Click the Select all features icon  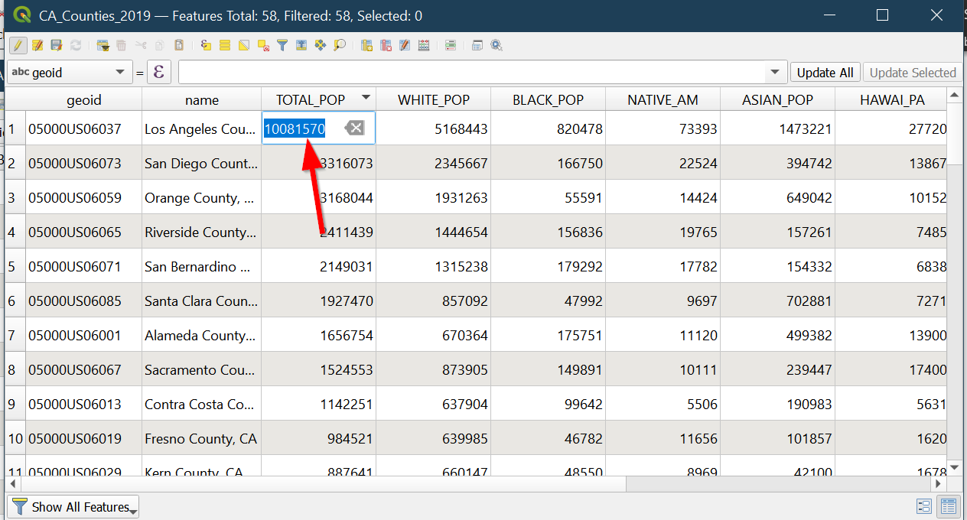pos(225,46)
